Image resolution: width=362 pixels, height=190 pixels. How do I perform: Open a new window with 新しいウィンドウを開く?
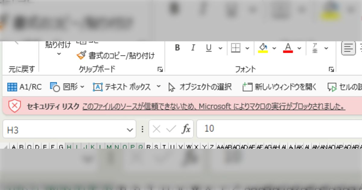click(280, 87)
